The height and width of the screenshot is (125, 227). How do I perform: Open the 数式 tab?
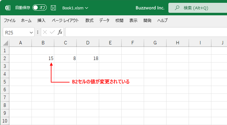click(x=89, y=20)
